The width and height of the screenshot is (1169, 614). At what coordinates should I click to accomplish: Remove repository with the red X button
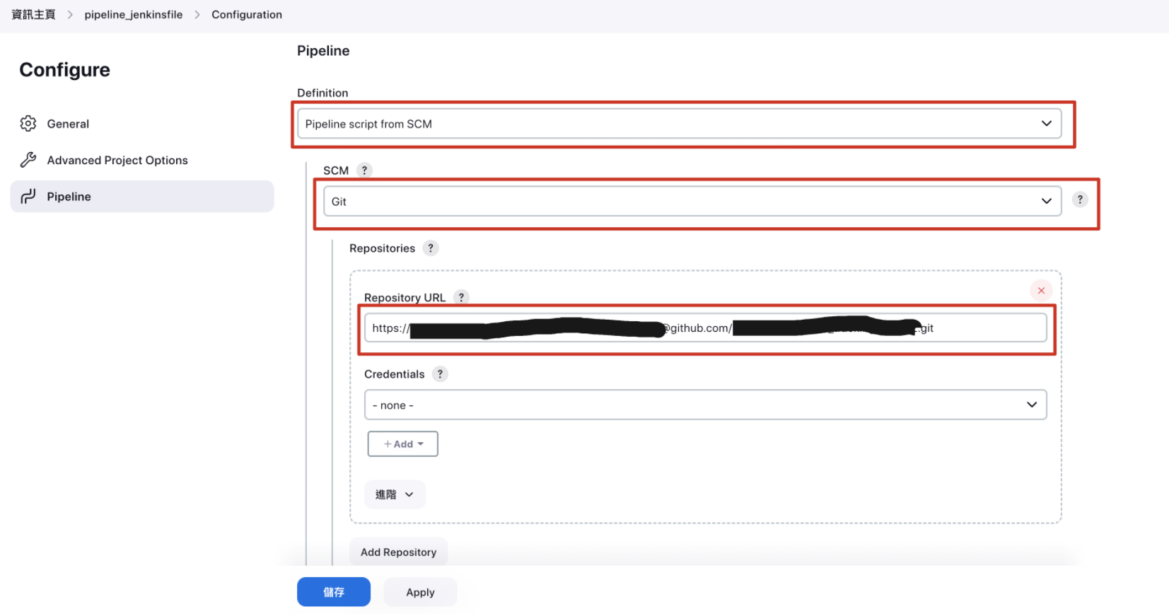(x=1041, y=291)
